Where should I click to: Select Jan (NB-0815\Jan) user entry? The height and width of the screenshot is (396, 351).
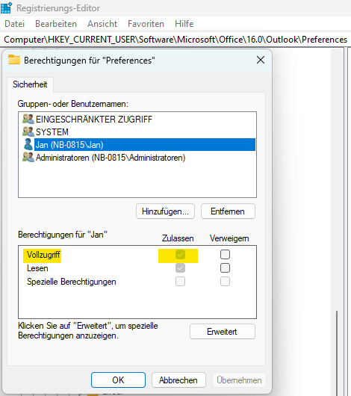pyautogui.click(x=145, y=145)
